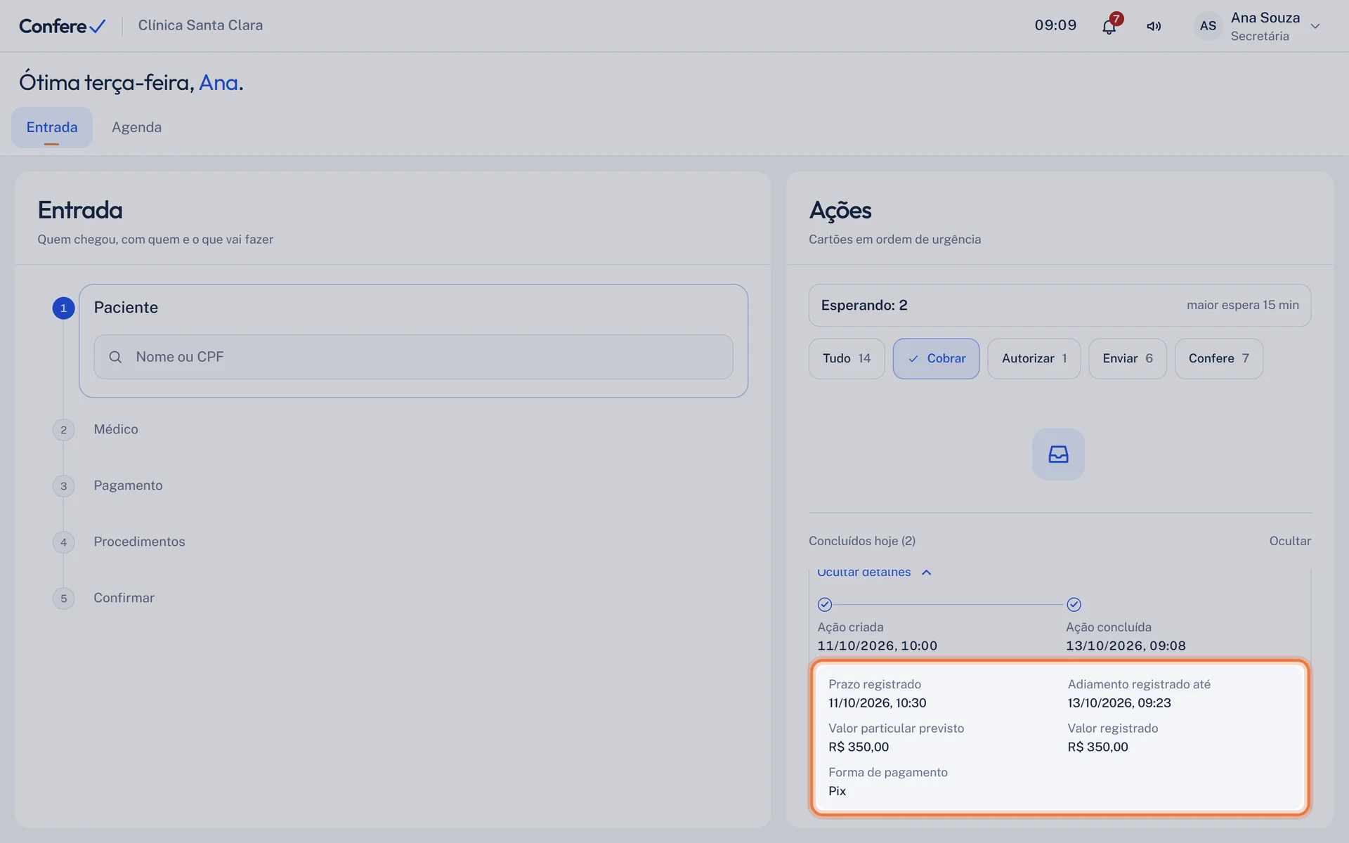Click the AS user avatar
Viewport: 1349px width, 843px height.
(1208, 26)
